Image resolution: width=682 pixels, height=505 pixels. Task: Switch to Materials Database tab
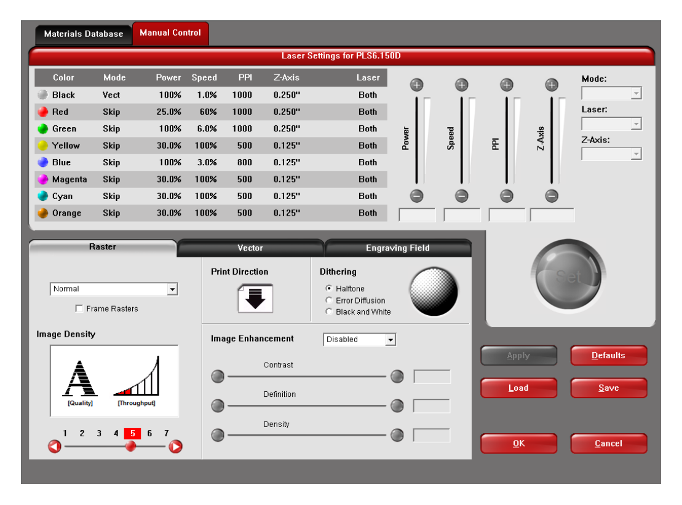tap(84, 34)
